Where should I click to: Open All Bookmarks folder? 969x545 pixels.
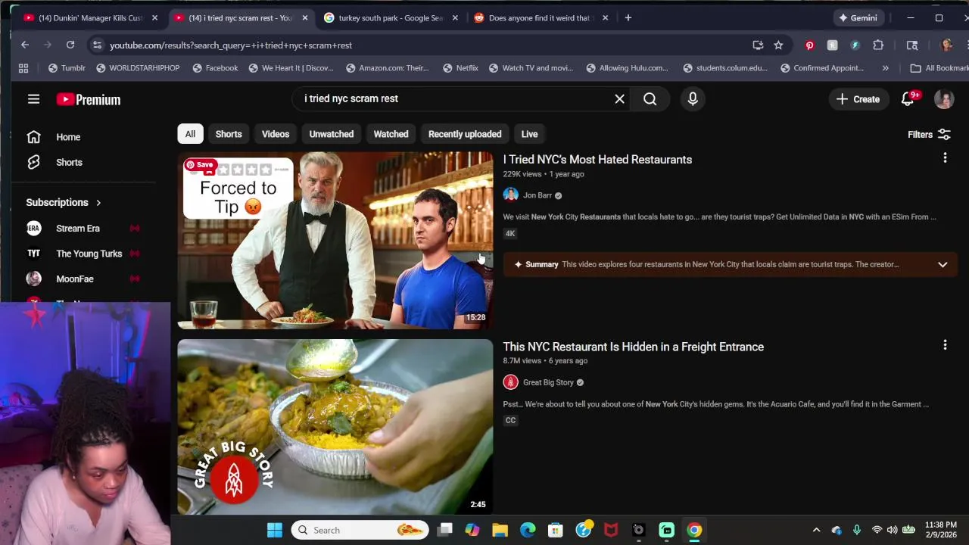tap(939, 68)
